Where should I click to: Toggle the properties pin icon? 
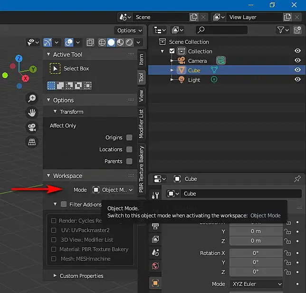[x=297, y=179]
